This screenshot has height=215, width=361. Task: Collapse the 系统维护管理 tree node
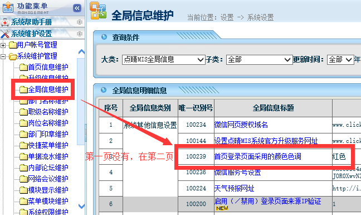[3, 56]
